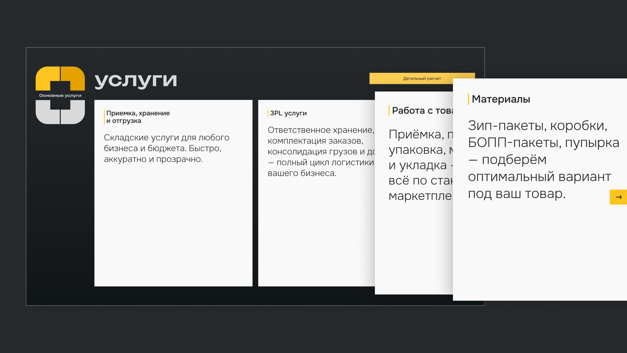Expand the Материалы card via its arrow

(618, 197)
